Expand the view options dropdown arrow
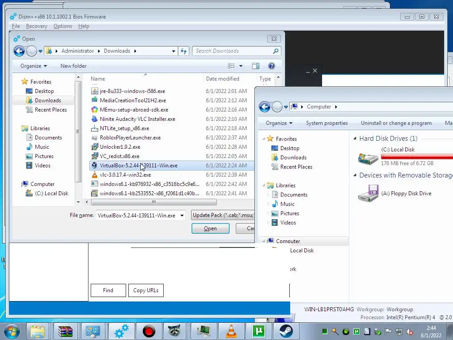 pos(241,66)
